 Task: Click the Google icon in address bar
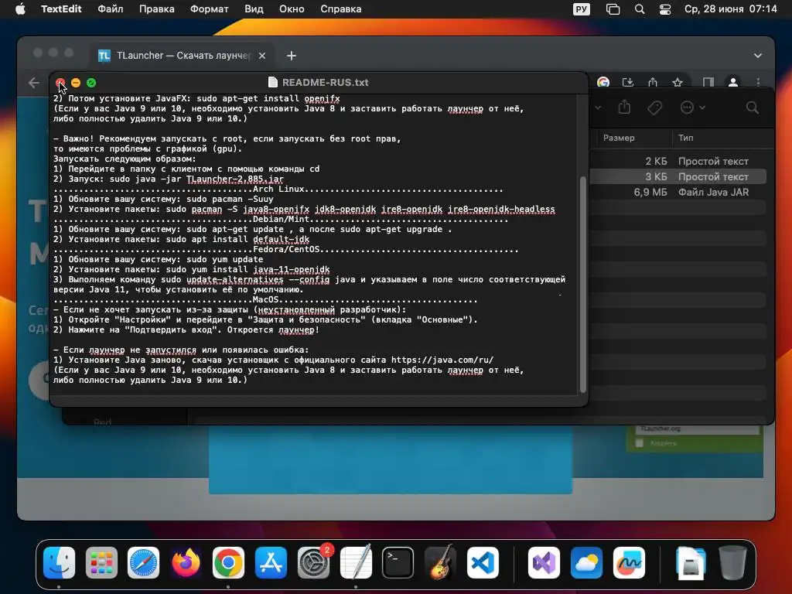pyautogui.click(x=603, y=82)
